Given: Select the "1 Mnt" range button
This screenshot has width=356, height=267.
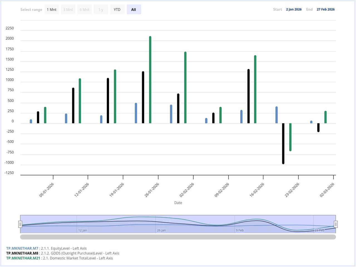Looking at the screenshot, I should pyautogui.click(x=51, y=9).
